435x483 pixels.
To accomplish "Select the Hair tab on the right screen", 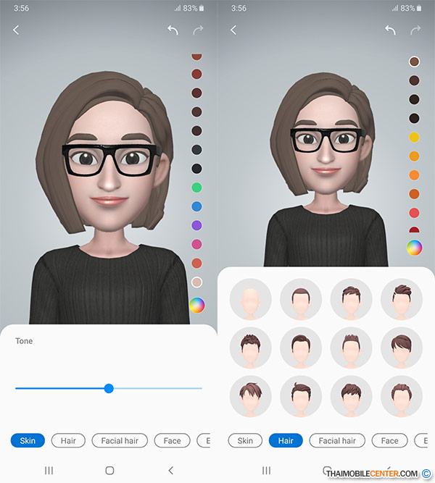I will [286, 440].
